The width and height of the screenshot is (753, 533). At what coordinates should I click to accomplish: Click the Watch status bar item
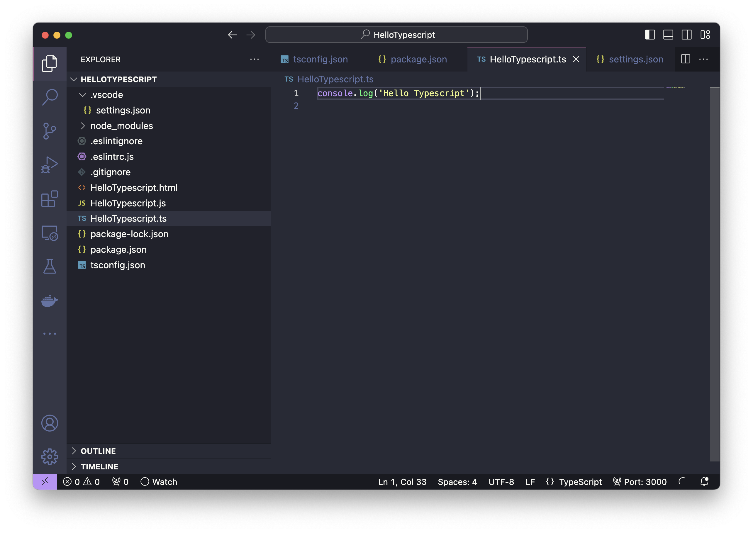pos(159,481)
